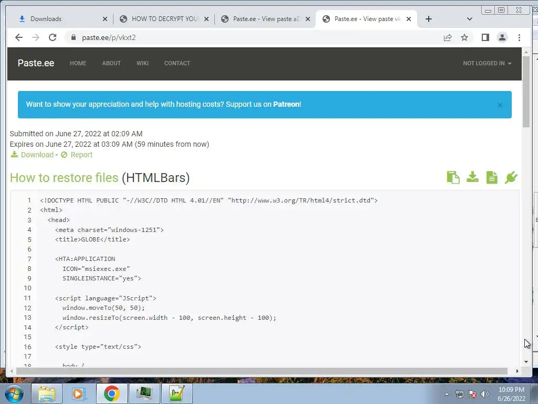Open the WIKI nav item
538x404 pixels.
click(142, 63)
